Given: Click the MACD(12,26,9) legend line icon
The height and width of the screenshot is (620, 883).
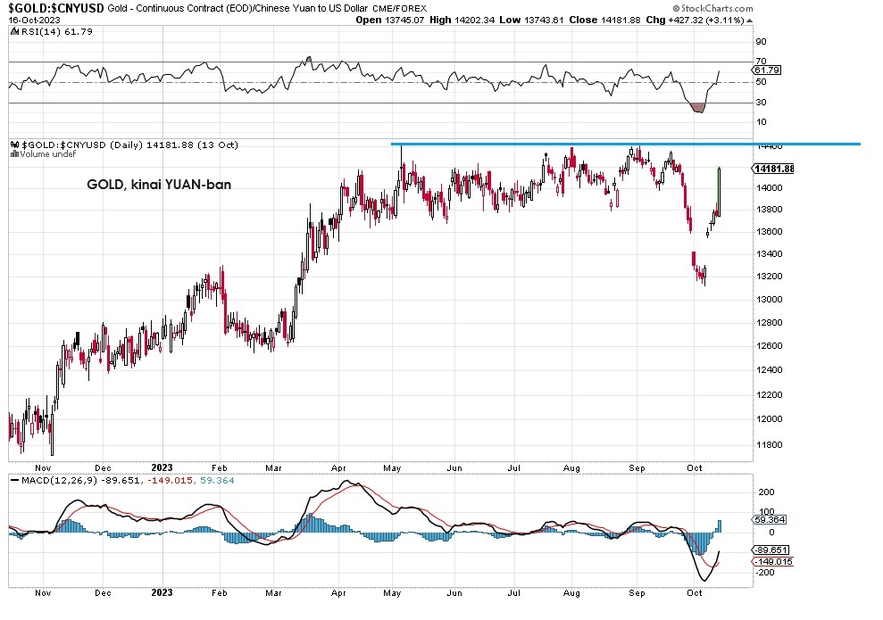Looking at the screenshot, I should [13, 480].
